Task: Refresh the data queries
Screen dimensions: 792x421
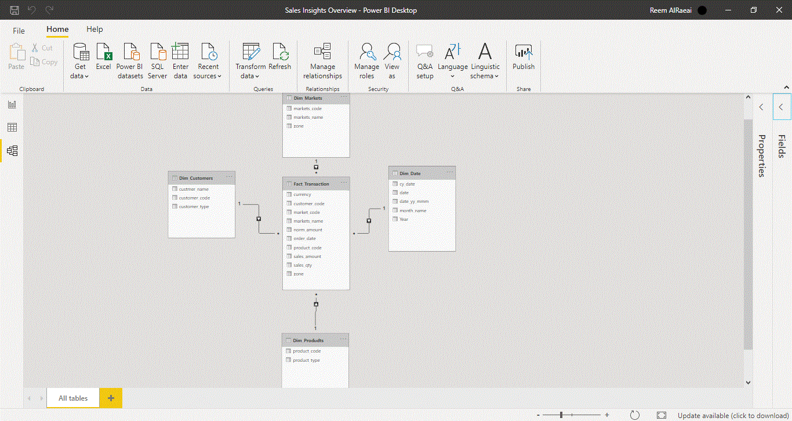Action: [280, 58]
